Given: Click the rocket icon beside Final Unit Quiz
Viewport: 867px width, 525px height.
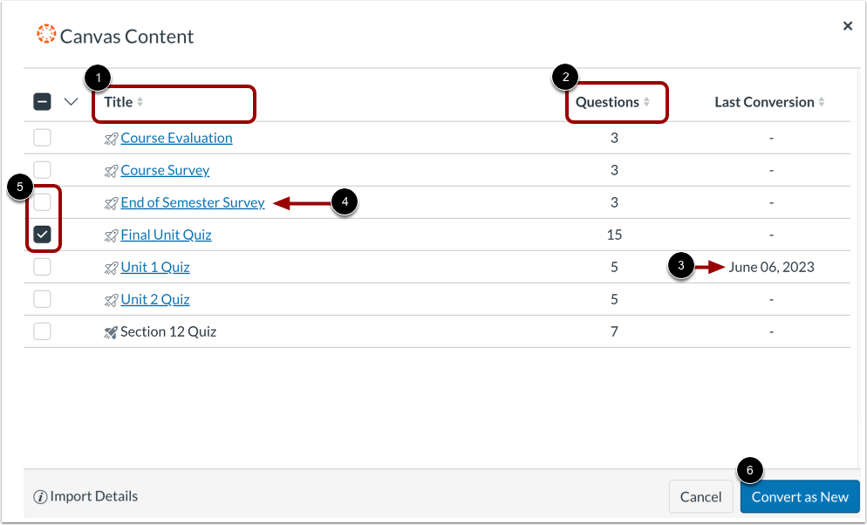Looking at the screenshot, I should [111, 235].
